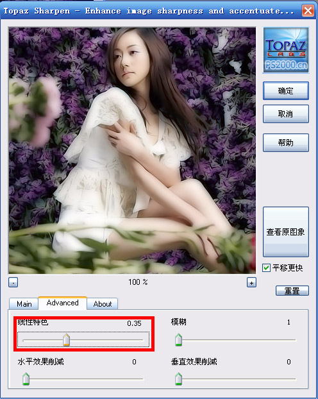Toggle the 平移更快 checkbox
318x399 pixels.
coord(266,267)
